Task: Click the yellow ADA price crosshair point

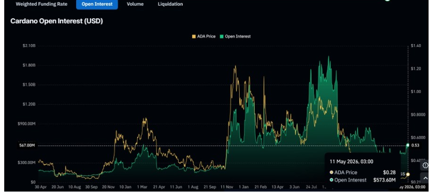Action: [408, 174]
